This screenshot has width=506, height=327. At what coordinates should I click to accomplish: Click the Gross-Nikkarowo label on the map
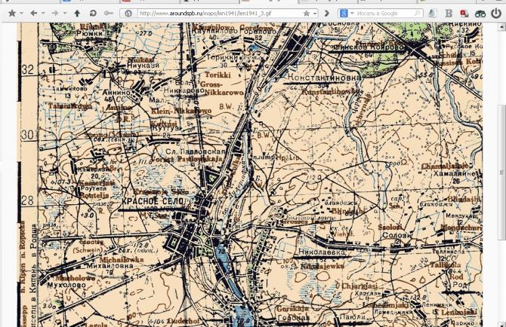pyautogui.click(x=221, y=88)
